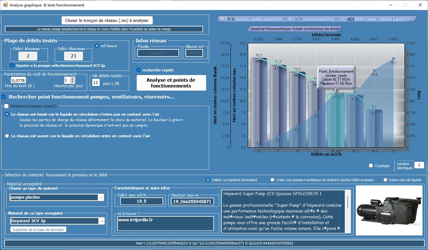Click the application icon in the title bar
428x250 pixels.
(5, 5)
